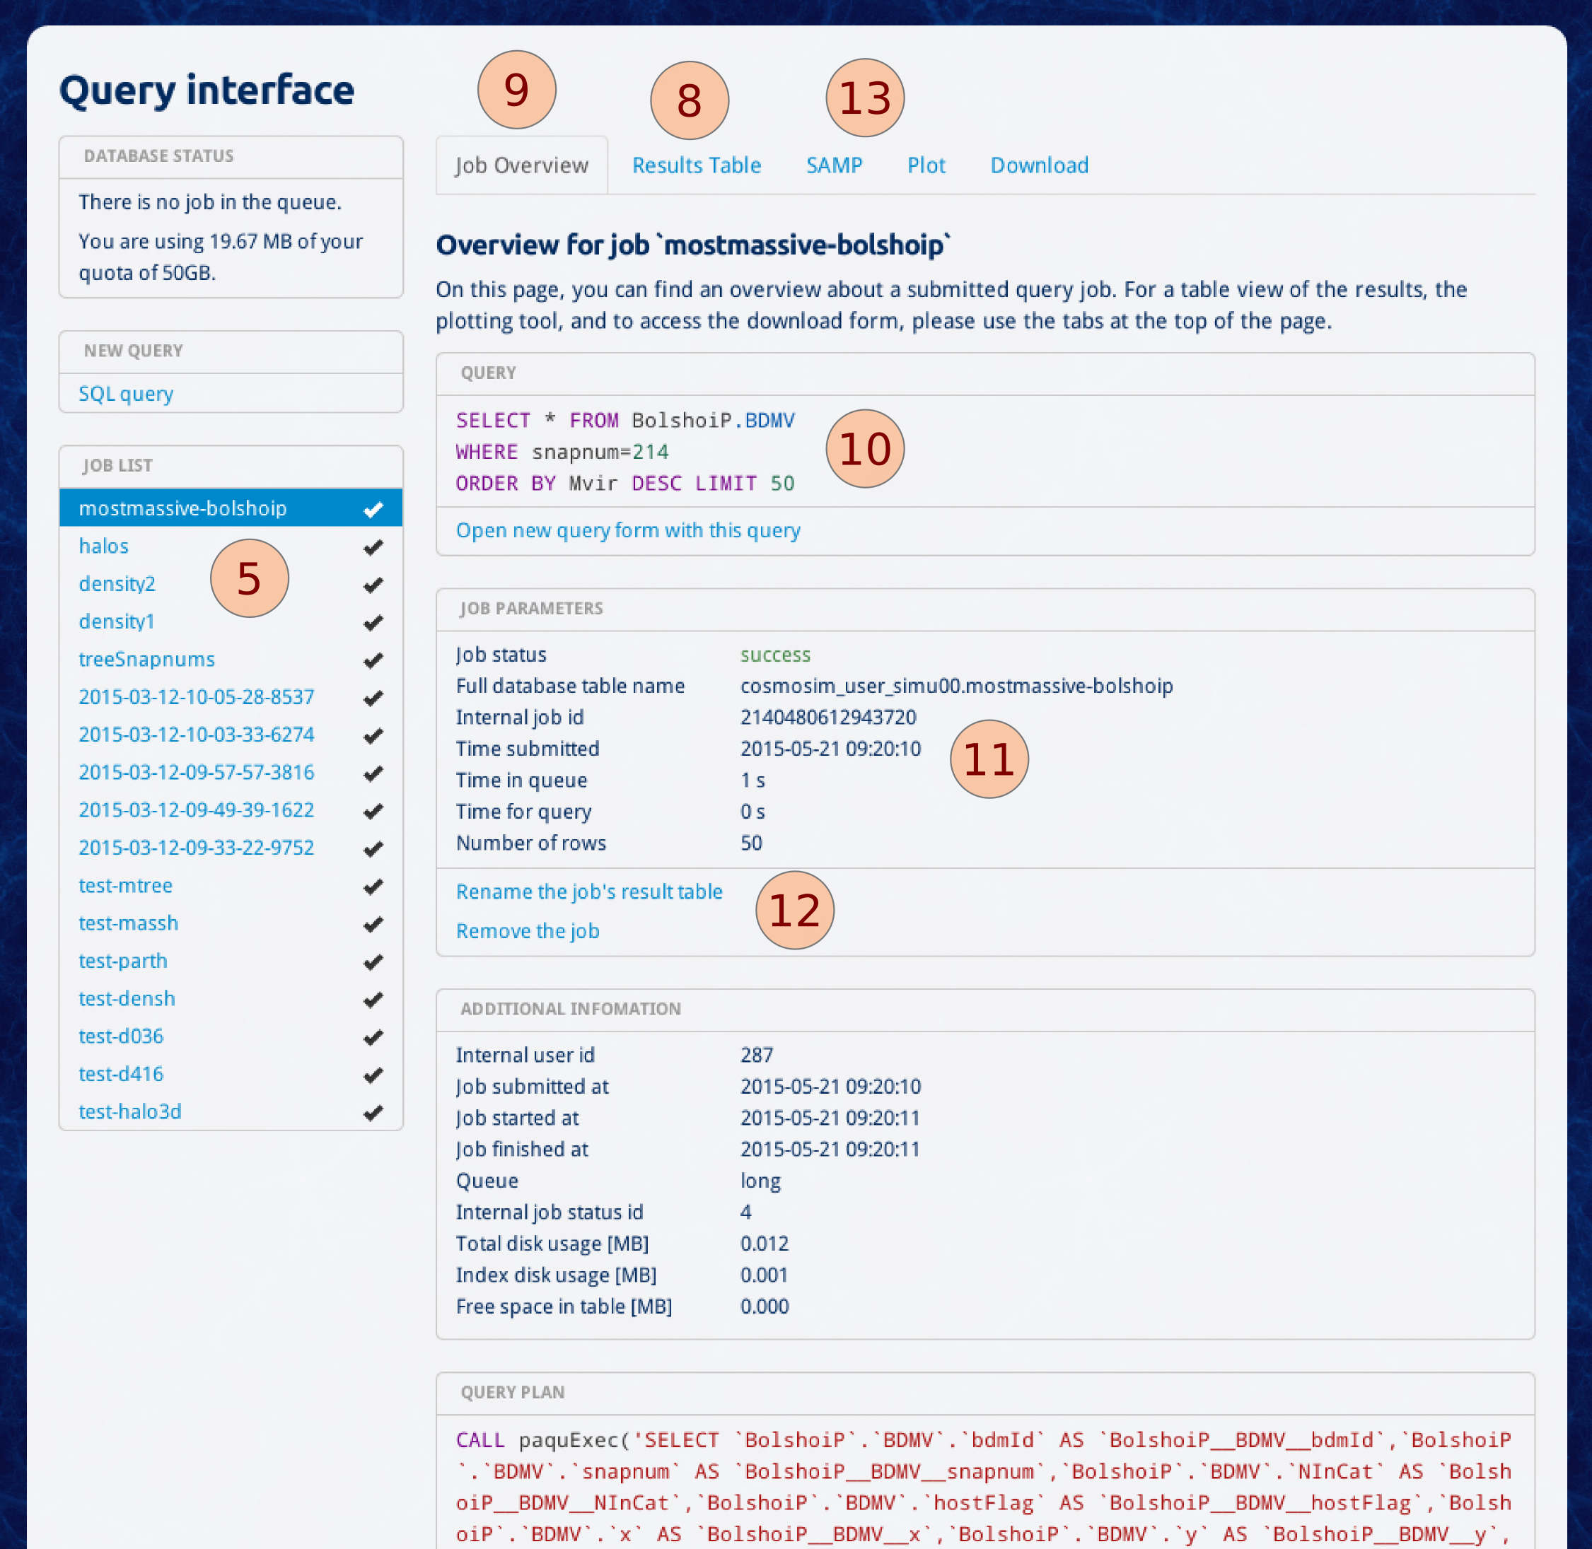
Task: Click the checkmark icon next to test-massh
Action: [x=373, y=924]
